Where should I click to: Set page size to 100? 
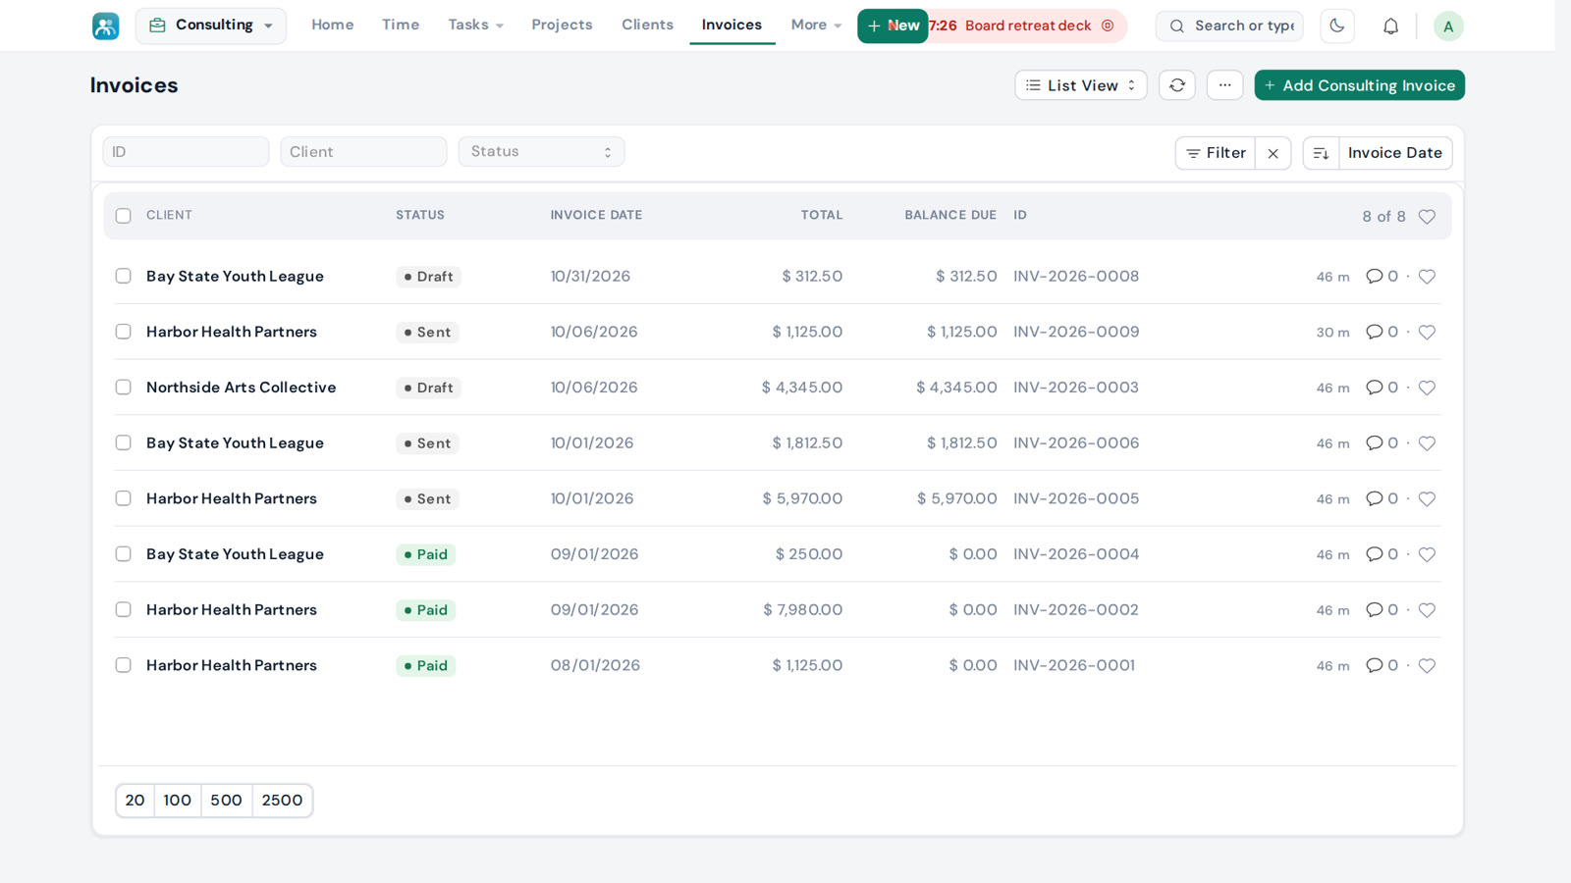177,801
